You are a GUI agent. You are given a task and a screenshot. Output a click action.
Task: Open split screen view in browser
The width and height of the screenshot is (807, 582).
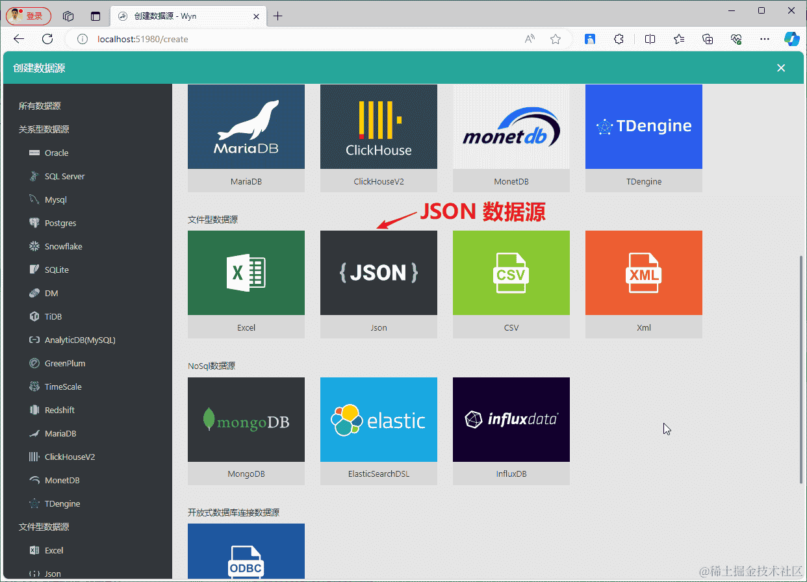650,39
